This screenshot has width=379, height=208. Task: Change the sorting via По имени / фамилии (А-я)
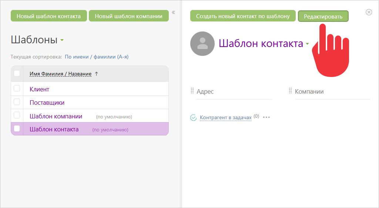pos(97,57)
